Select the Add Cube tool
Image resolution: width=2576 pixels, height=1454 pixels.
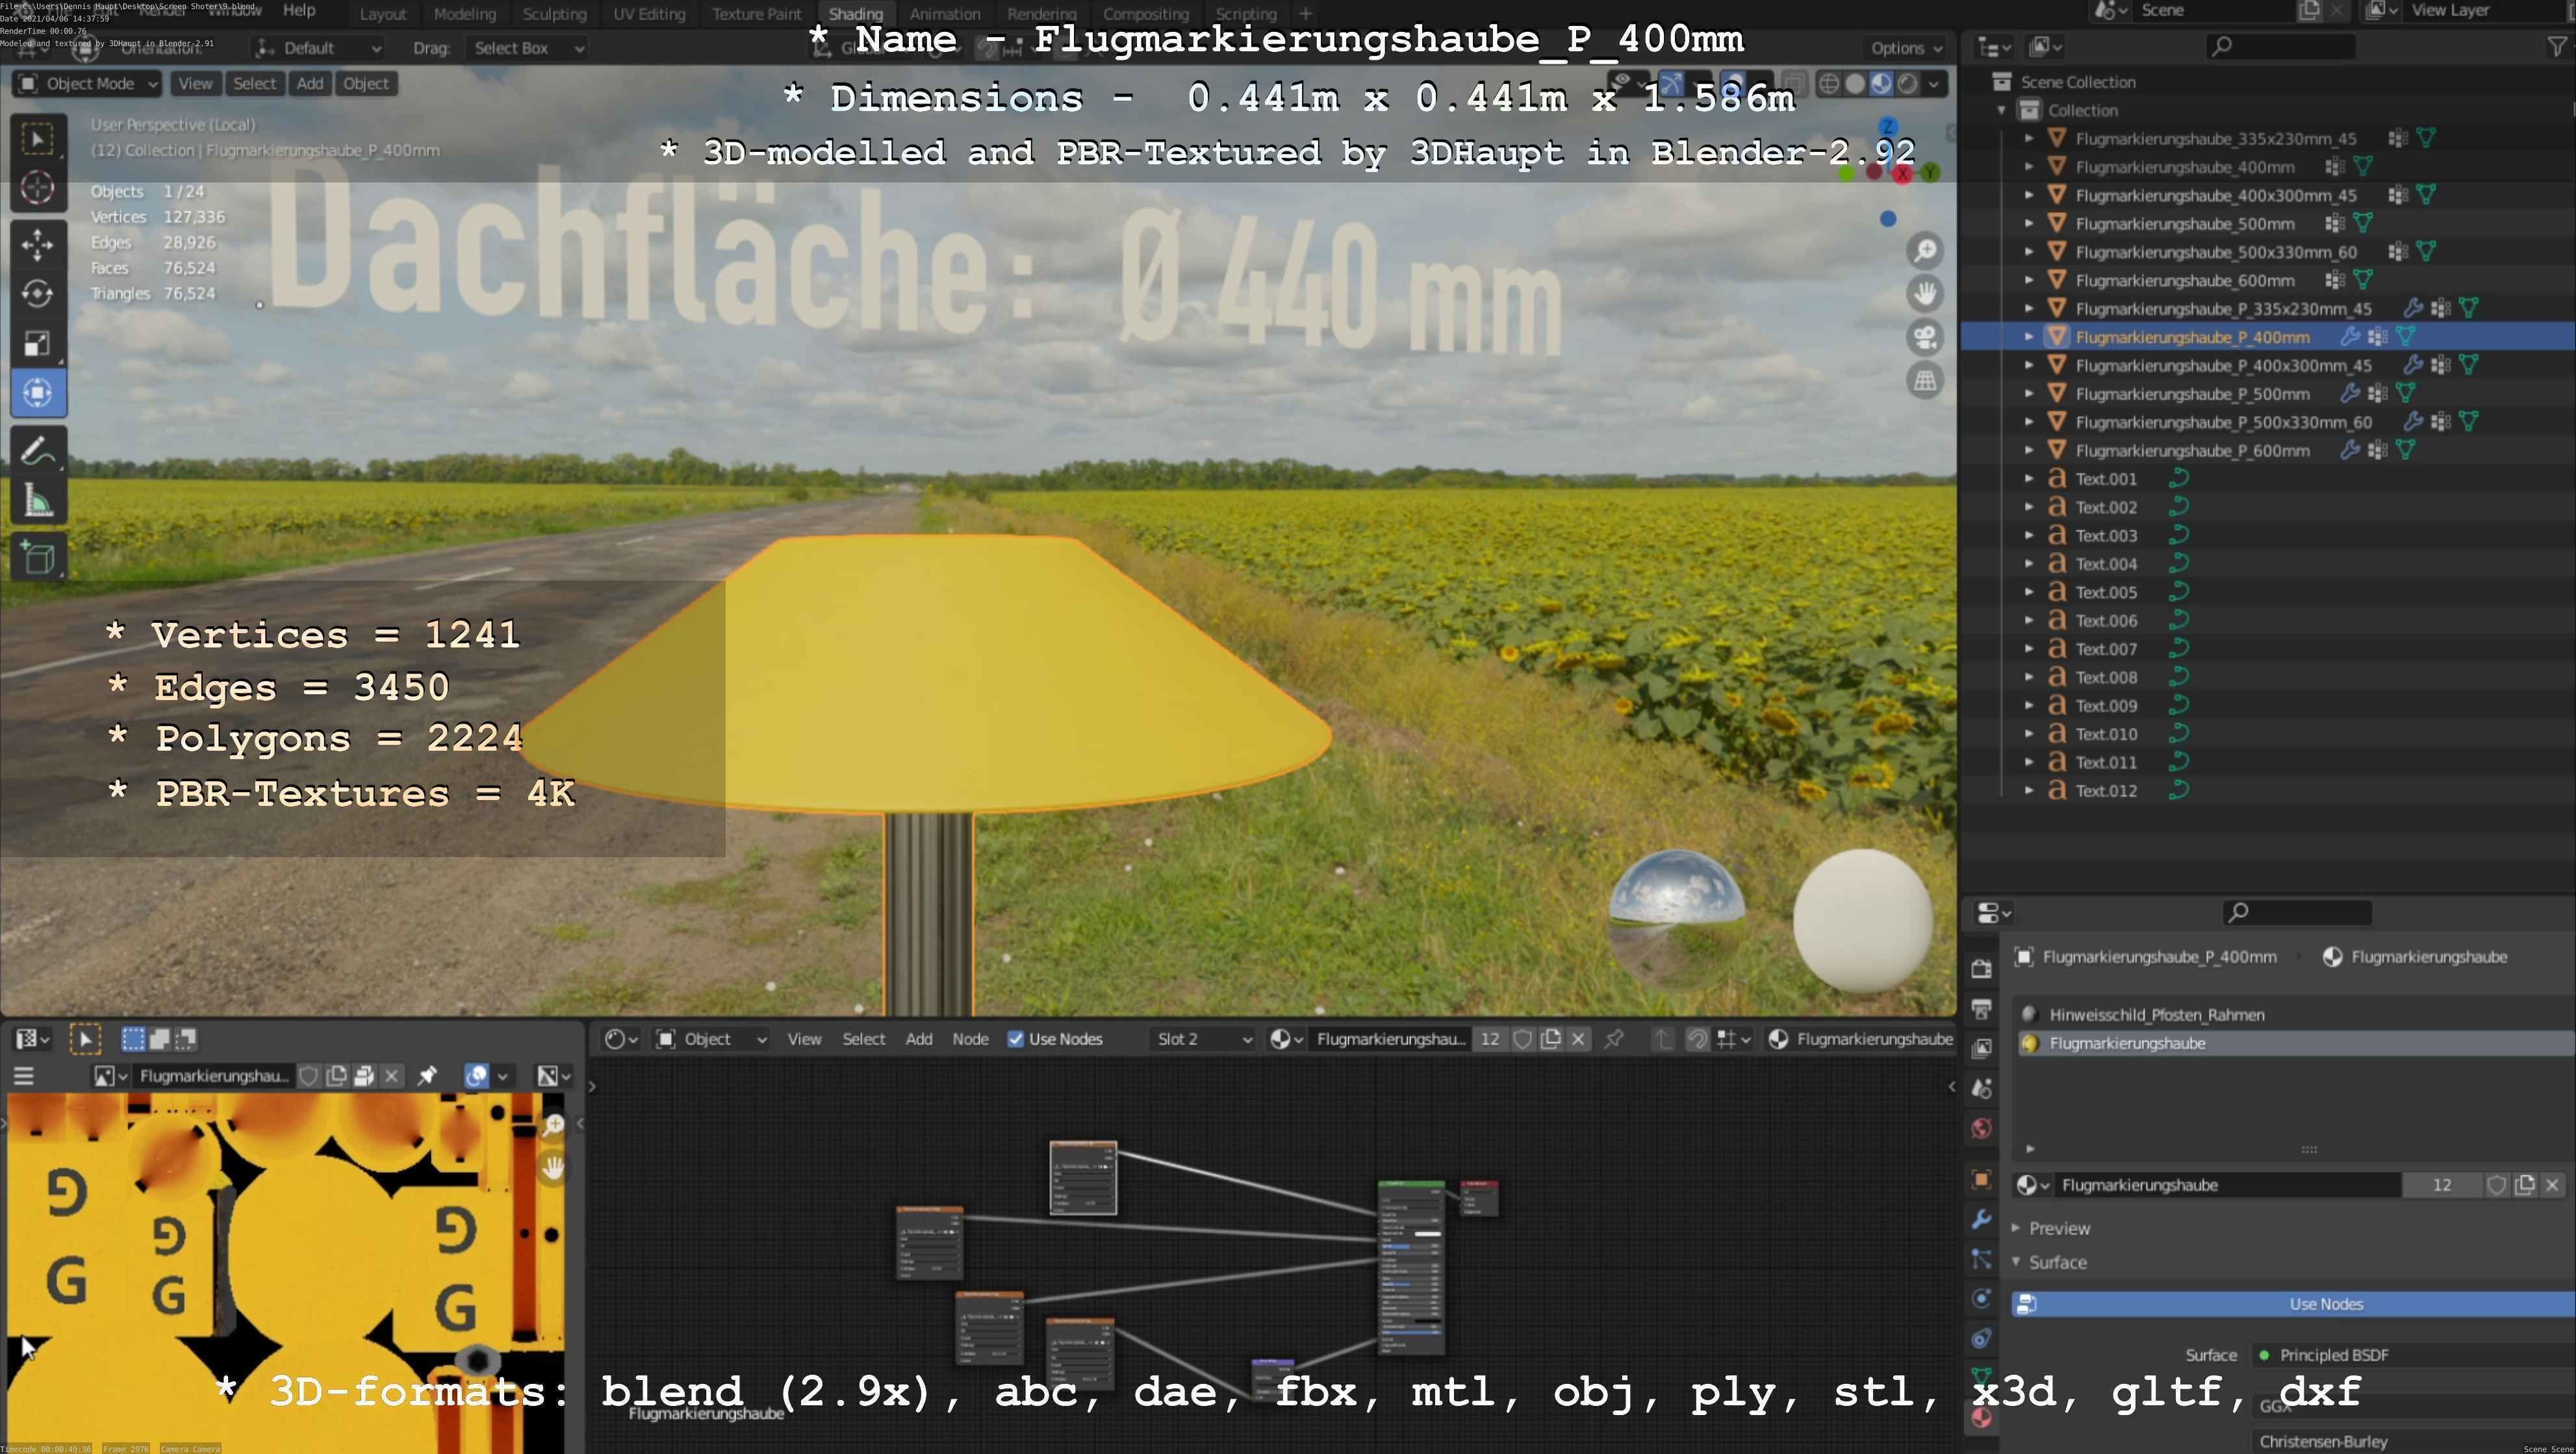(38, 558)
